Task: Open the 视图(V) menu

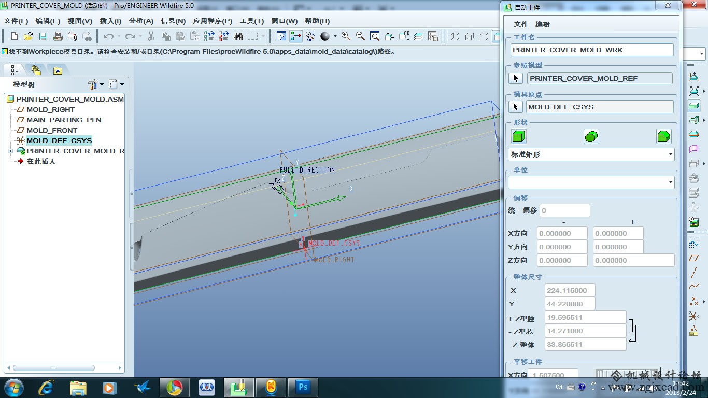Action: pos(80,21)
